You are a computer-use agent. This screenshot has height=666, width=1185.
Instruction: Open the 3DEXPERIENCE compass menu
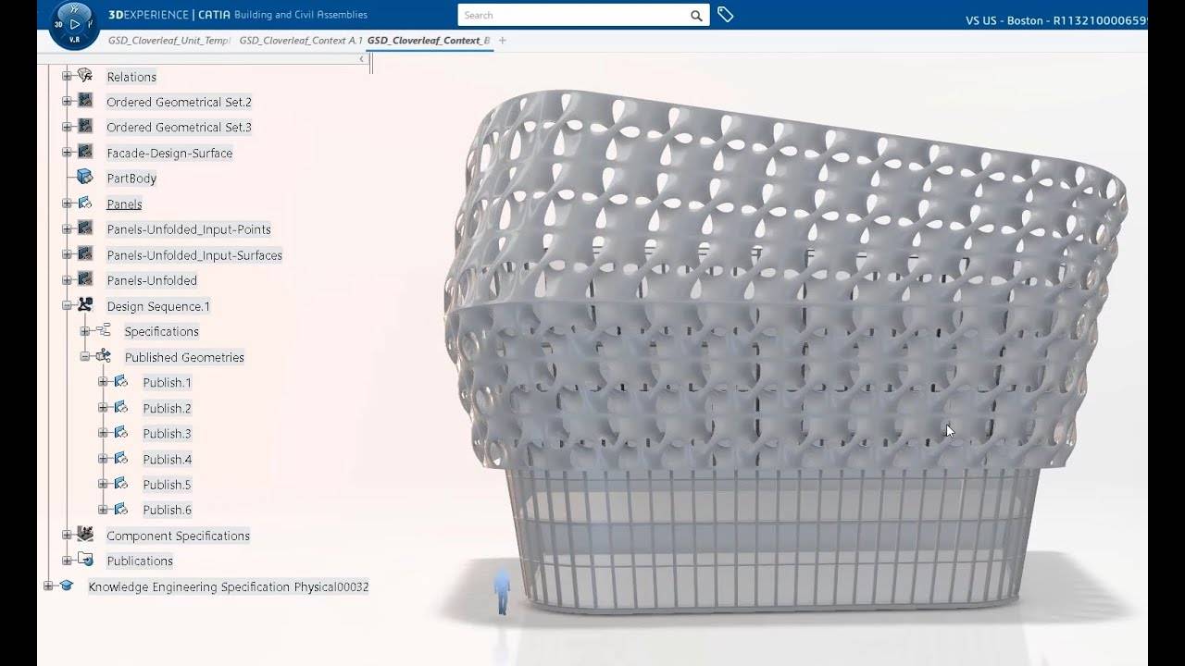(74, 24)
